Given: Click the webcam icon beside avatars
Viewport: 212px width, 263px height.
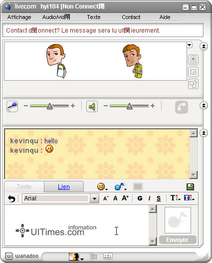Looking at the screenshot, I should coord(193,60).
